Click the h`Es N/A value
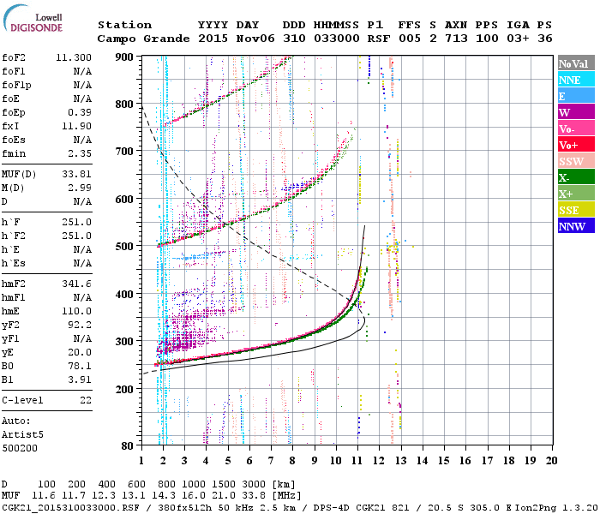The height and width of the screenshot is (514, 600). [x=82, y=264]
